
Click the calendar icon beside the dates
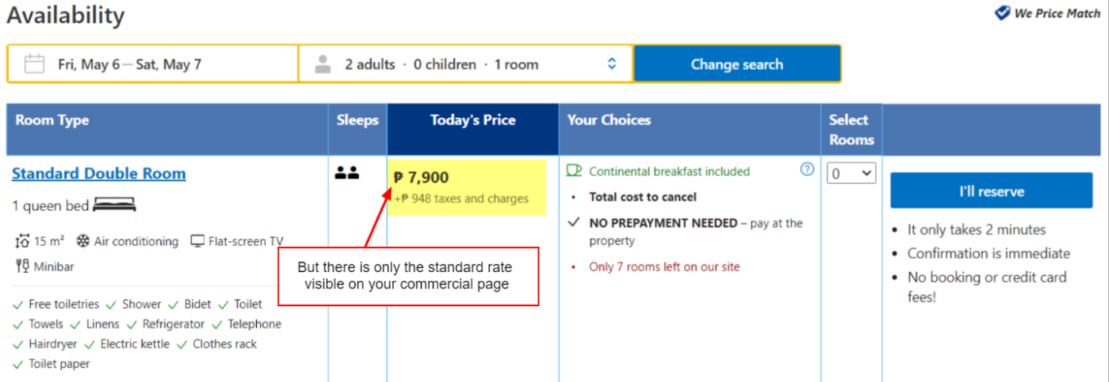(x=34, y=64)
